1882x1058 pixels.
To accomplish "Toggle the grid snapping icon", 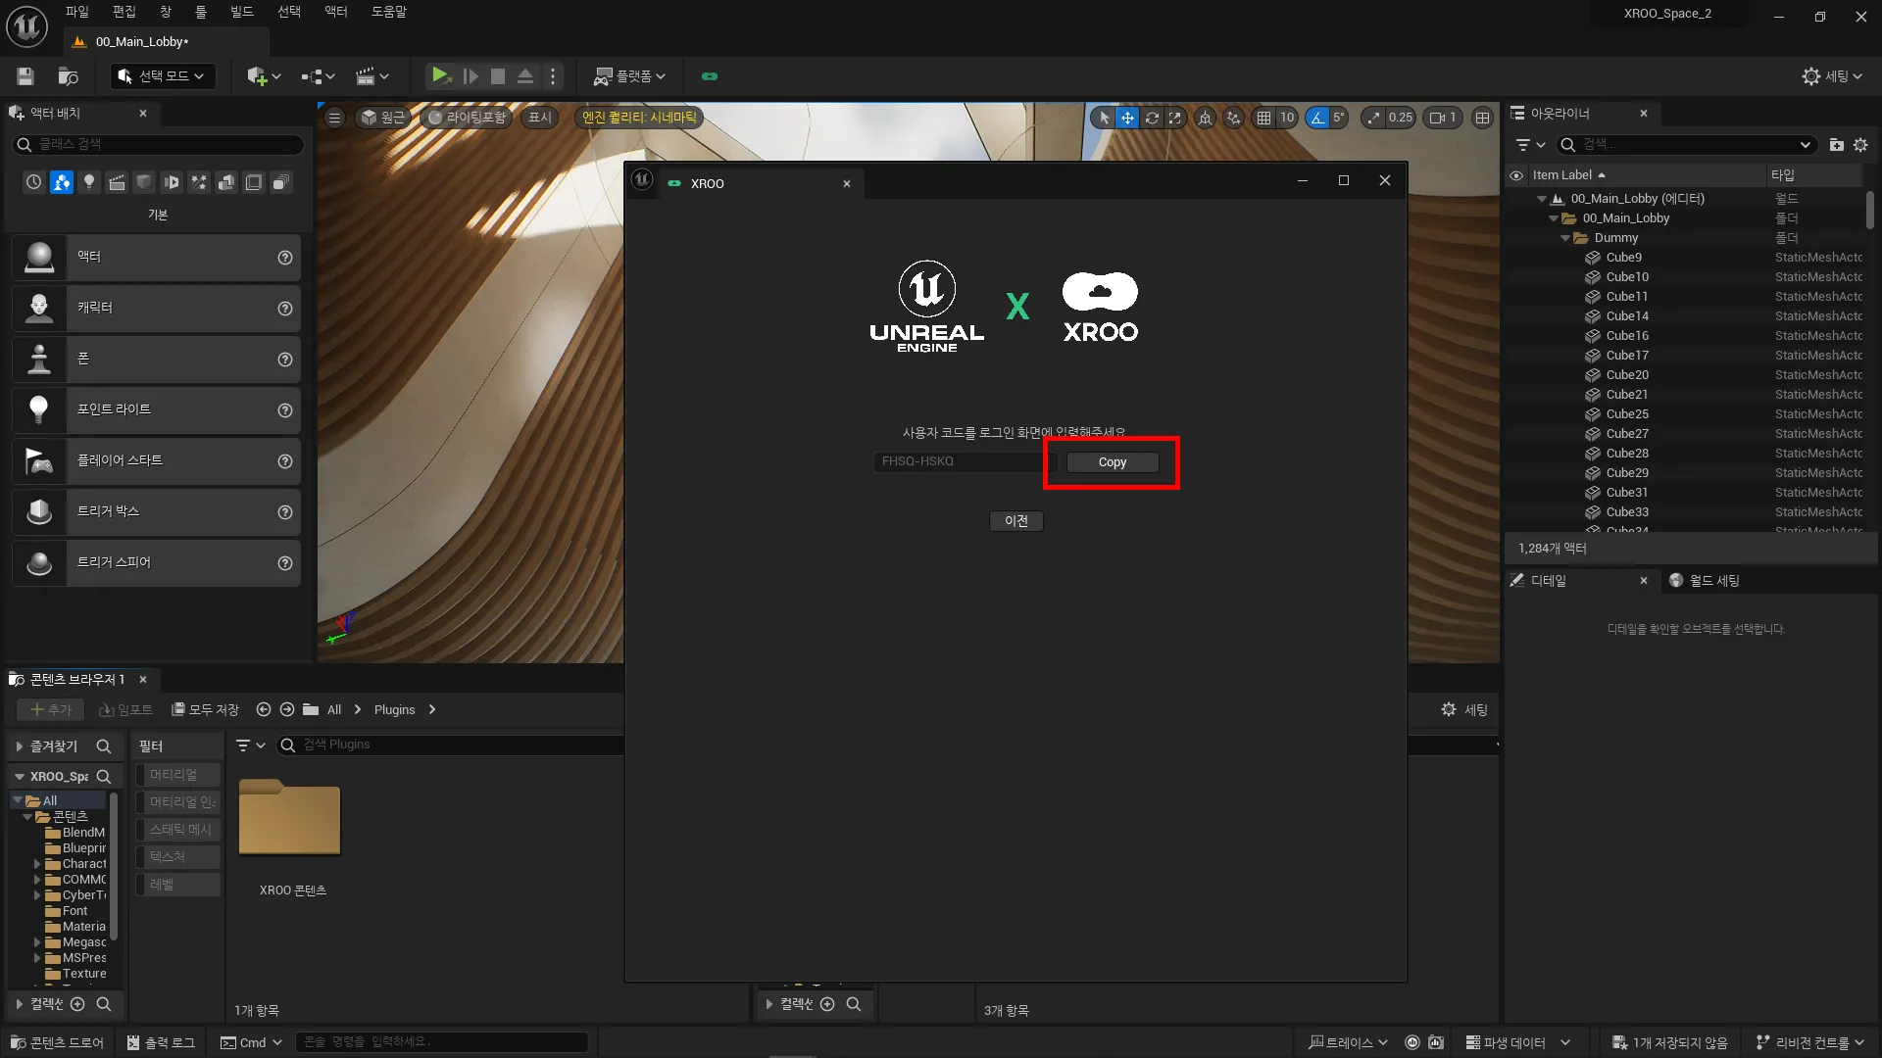I will [1264, 118].
